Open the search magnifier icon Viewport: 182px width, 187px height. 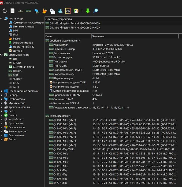click(x=96, y=11)
